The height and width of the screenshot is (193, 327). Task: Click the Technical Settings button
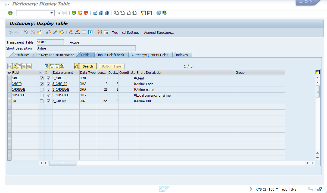tap(126, 32)
